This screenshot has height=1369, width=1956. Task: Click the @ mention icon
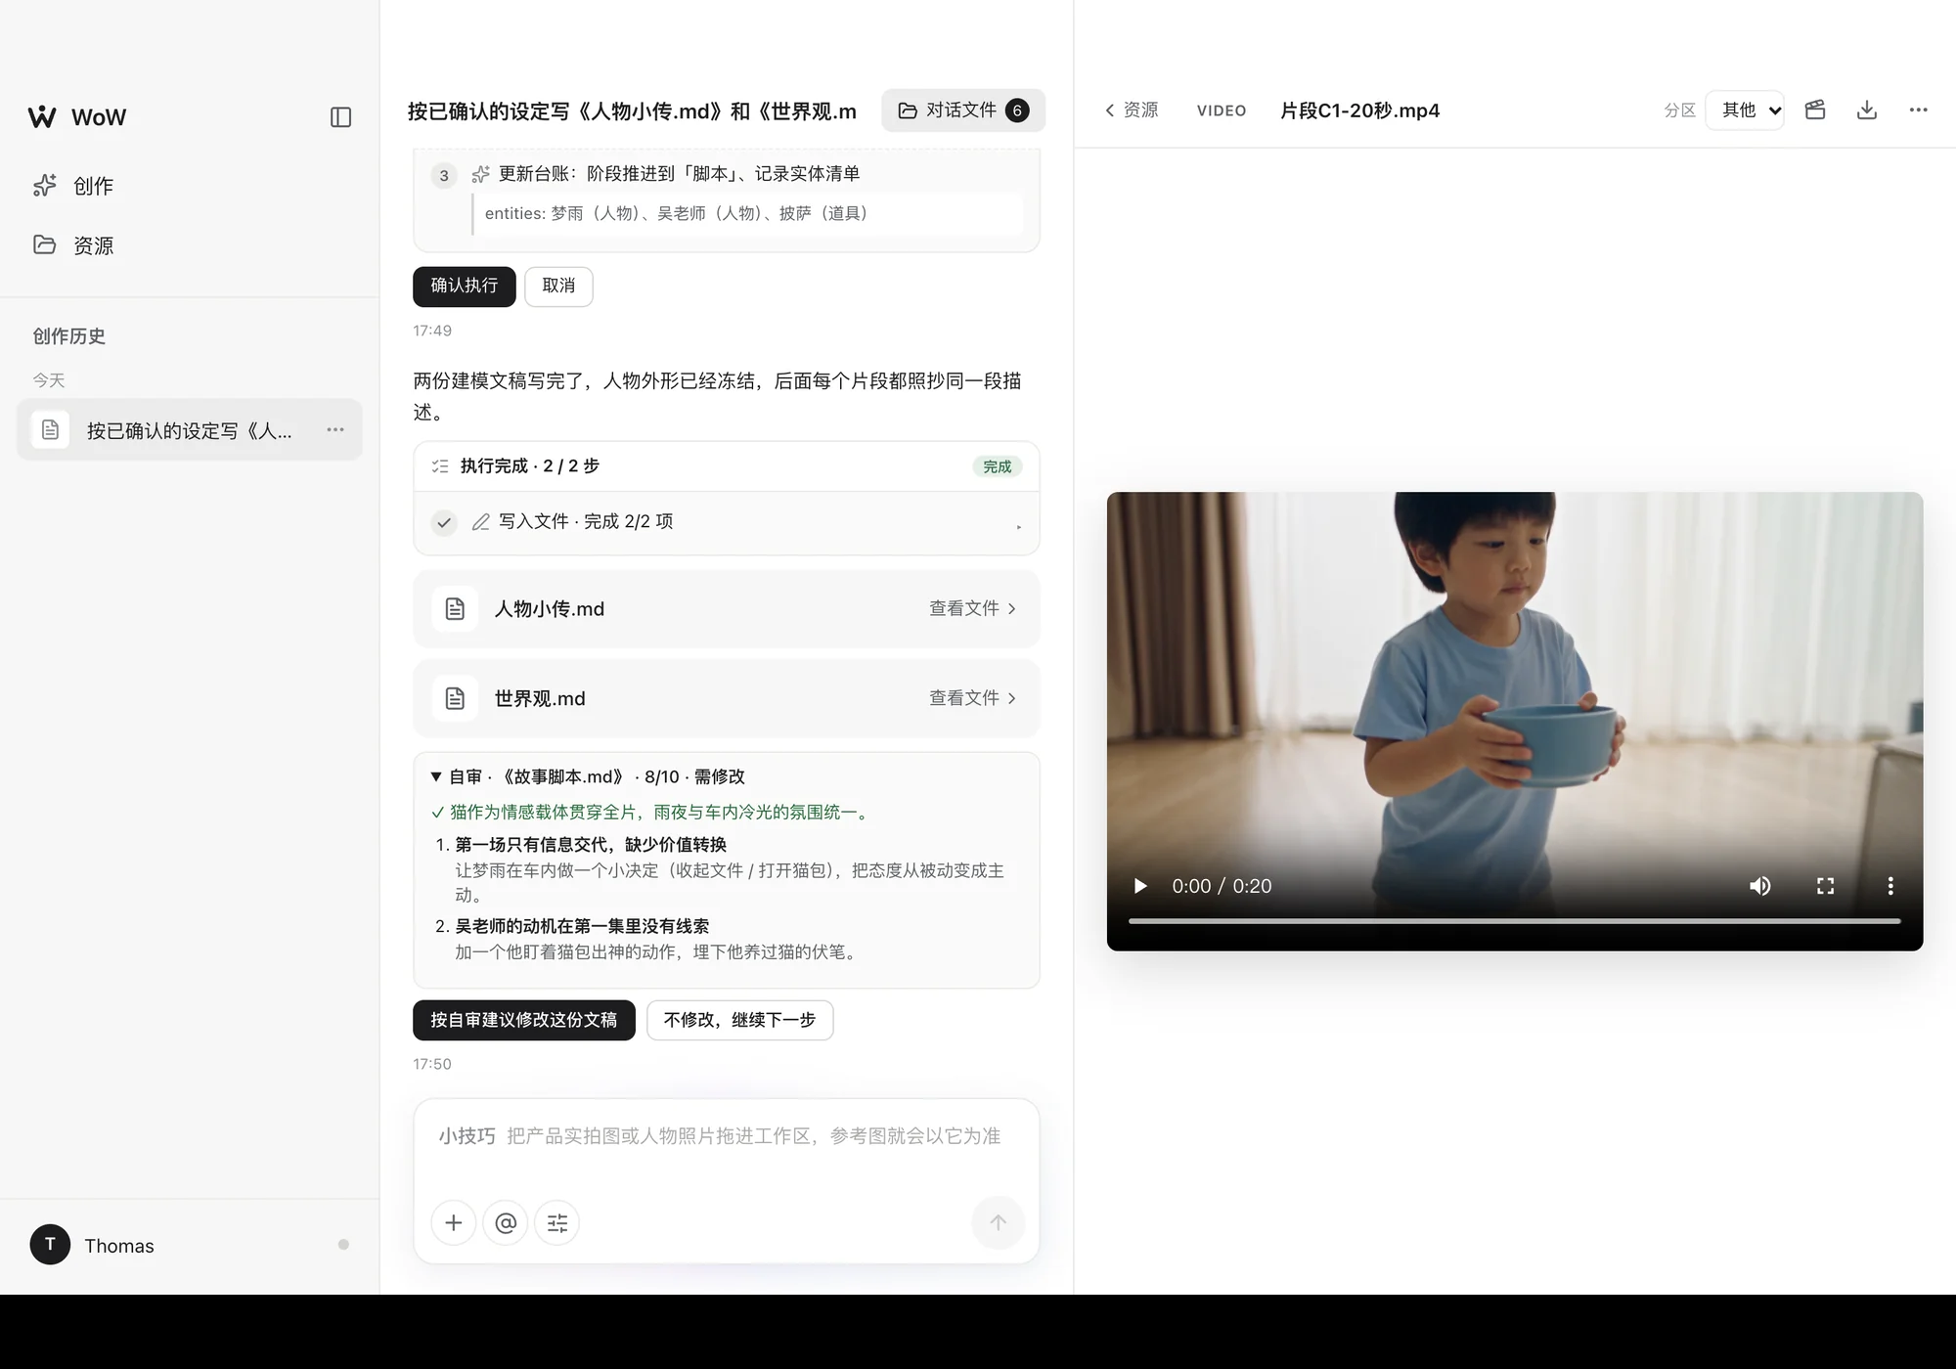[506, 1222]
